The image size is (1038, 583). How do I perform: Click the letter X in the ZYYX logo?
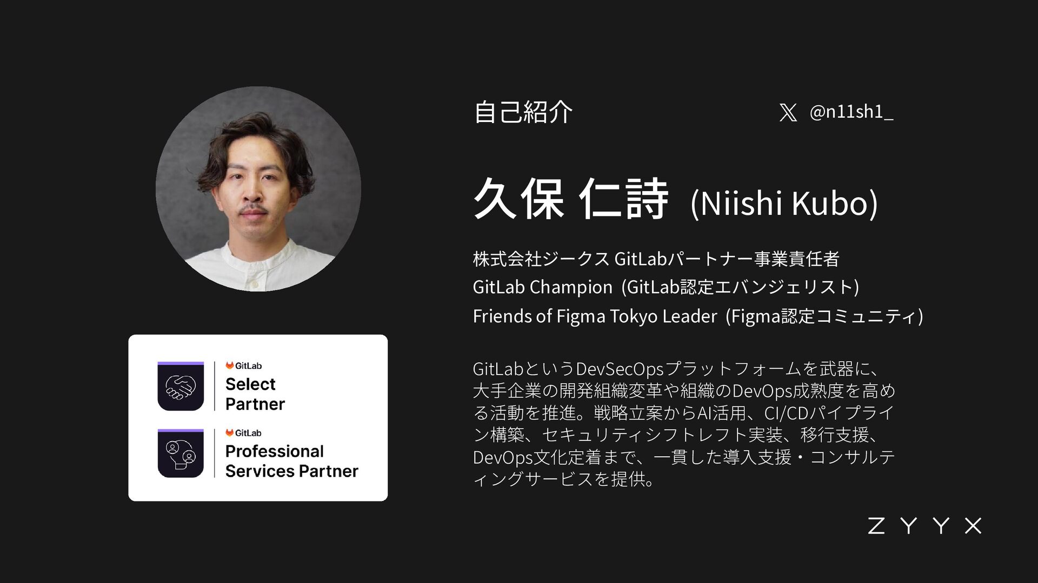(973, 526)
